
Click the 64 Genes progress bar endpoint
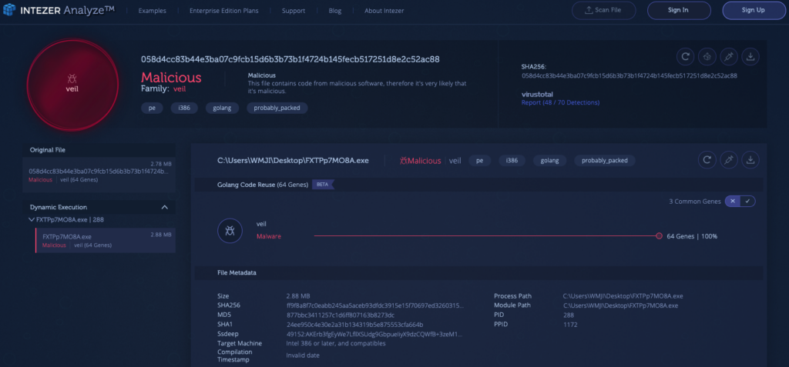659,236
